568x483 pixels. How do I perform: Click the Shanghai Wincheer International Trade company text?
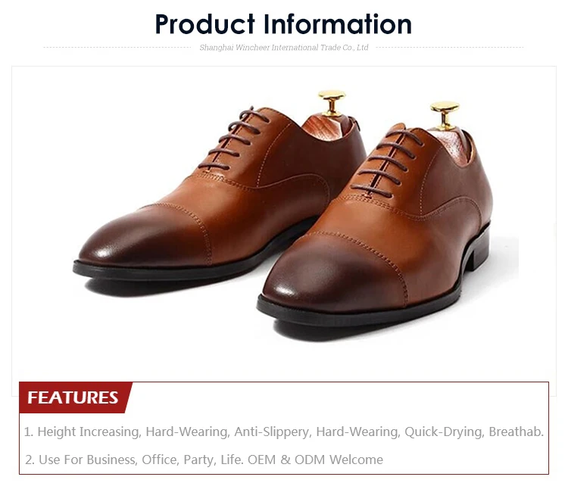click(x=284, y=48)
